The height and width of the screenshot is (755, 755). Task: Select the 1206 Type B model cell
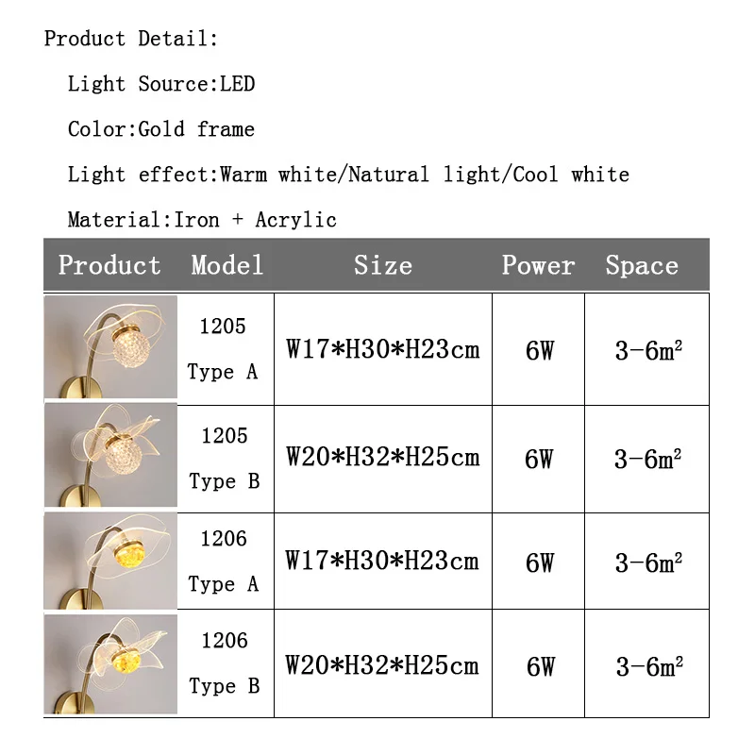(x=224, y=663)
